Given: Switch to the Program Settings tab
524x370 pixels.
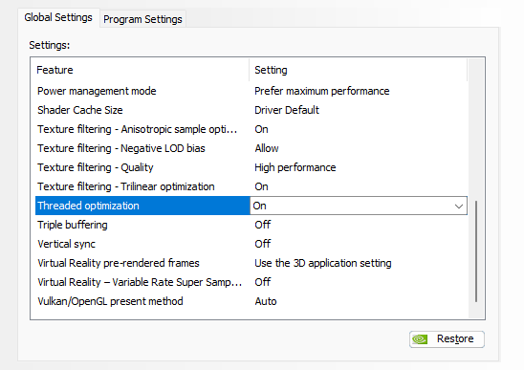Looking at the screenshot, I should pyautogui.click(x=142, y=19).
